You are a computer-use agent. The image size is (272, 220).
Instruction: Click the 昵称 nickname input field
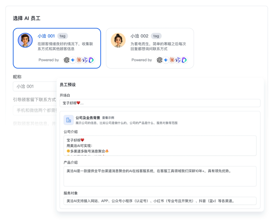35,86
